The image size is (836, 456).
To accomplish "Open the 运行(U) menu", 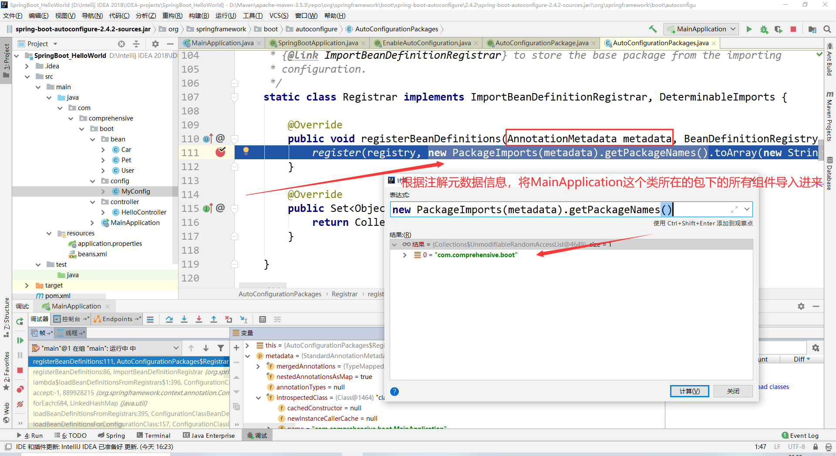I will click(226, 16).
